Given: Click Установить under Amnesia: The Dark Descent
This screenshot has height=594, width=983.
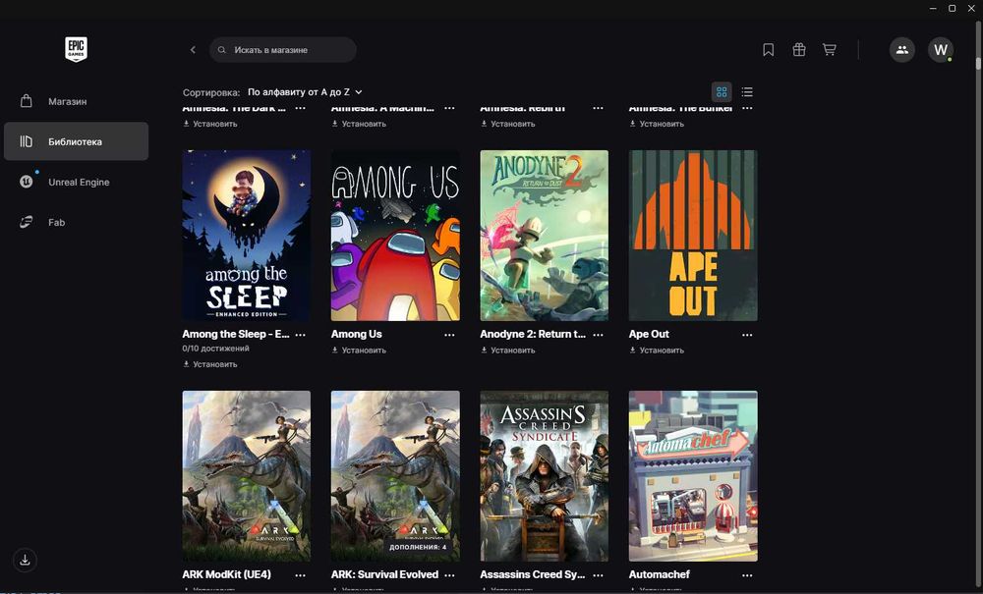Looking at the screenshot, I should click(210, 124).
